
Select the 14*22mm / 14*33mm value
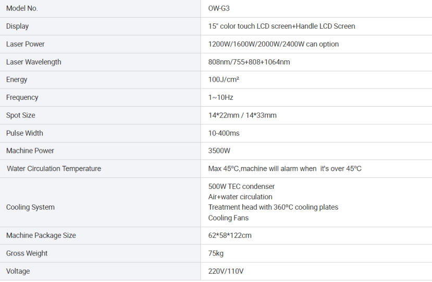pos(242,116)
